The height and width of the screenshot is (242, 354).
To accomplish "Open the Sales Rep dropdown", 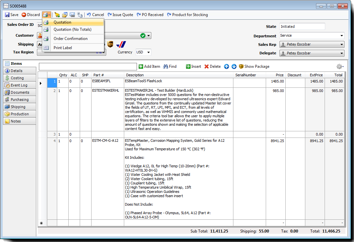I will 342,45.
